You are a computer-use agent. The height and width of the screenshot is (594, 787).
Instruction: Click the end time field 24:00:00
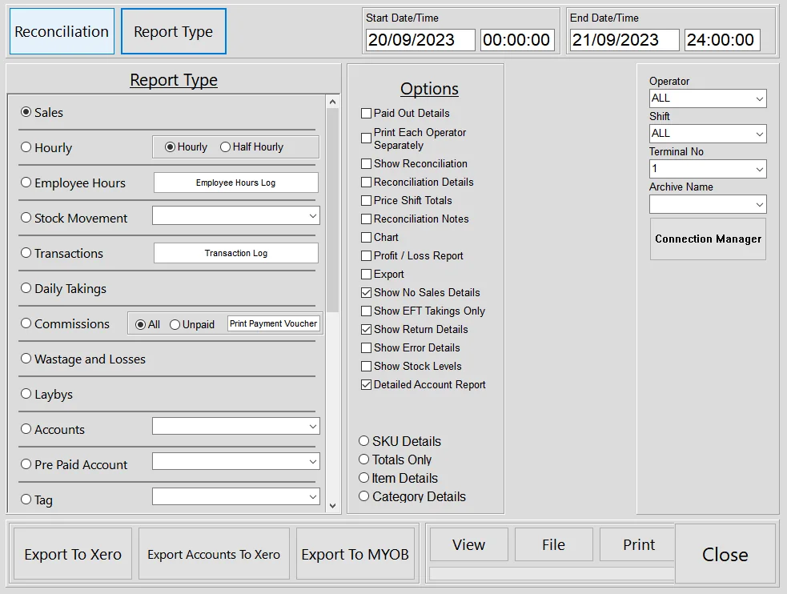pos(722,40)
